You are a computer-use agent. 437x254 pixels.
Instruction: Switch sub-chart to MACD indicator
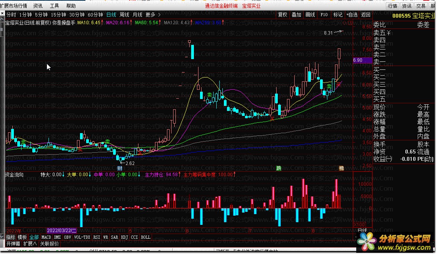[x=46, y=237]
